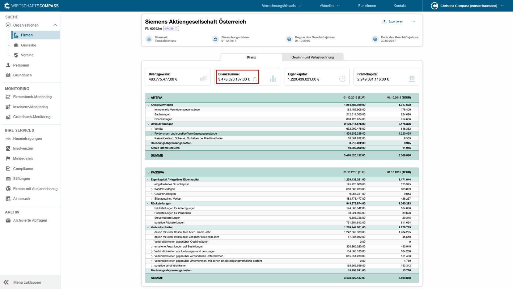This screenshot has width=513, height=289.
Task: Click the Insolvenz-Monitoring icon
Action: click(8, 107)
